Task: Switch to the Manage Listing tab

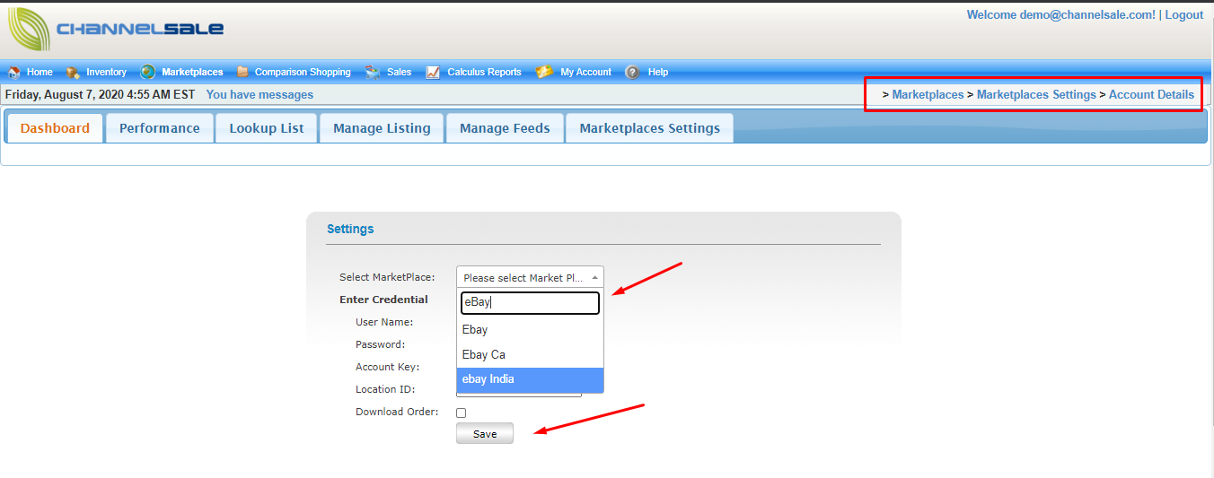Action: tap(382, 128)
